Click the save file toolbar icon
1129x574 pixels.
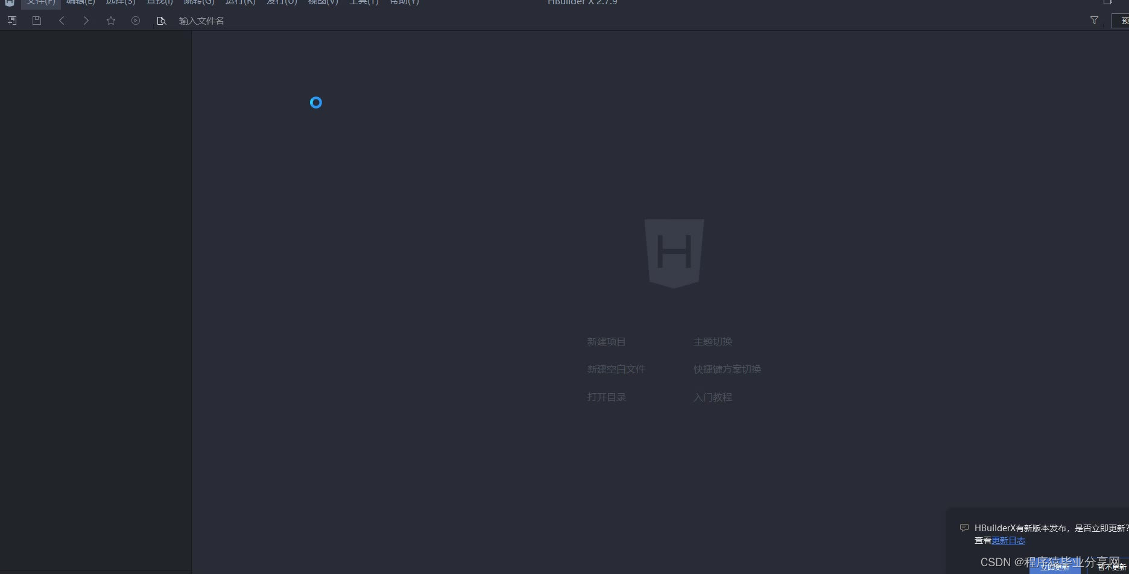(x=37, y=20)
